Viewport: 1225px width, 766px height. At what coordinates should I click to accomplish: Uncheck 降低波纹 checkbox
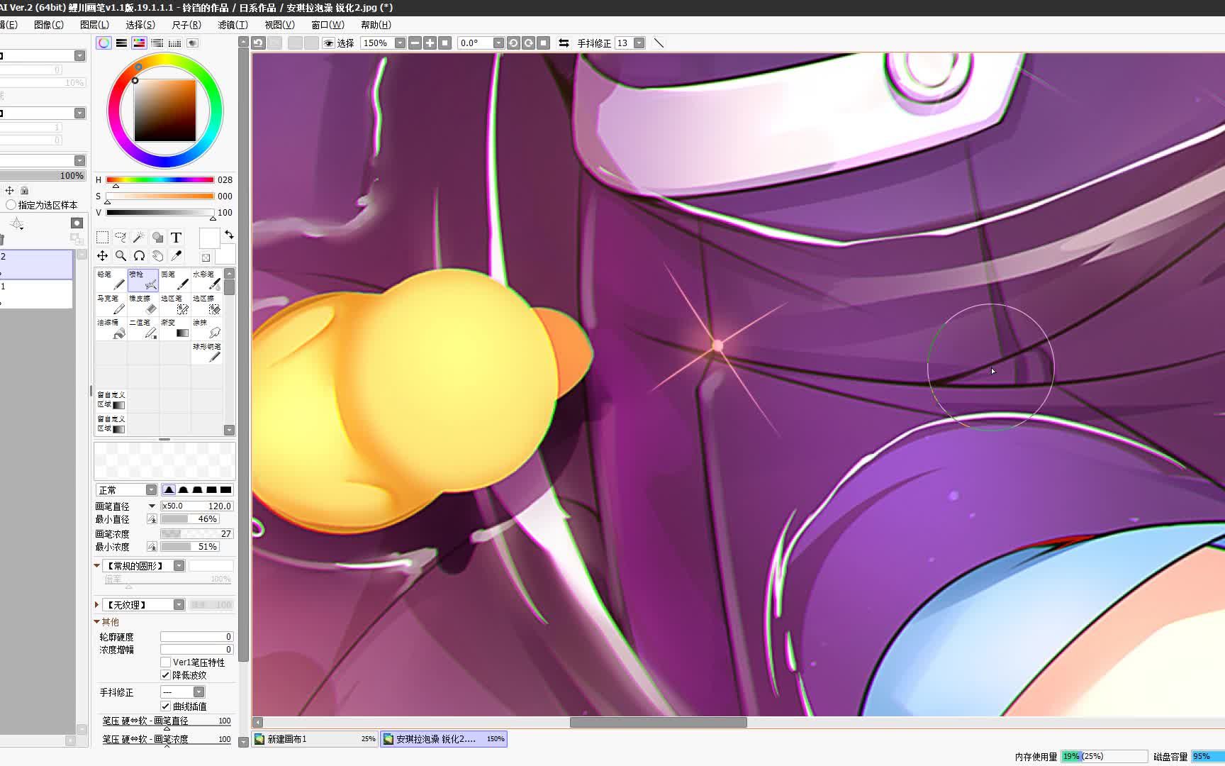[x=166, y=675]
